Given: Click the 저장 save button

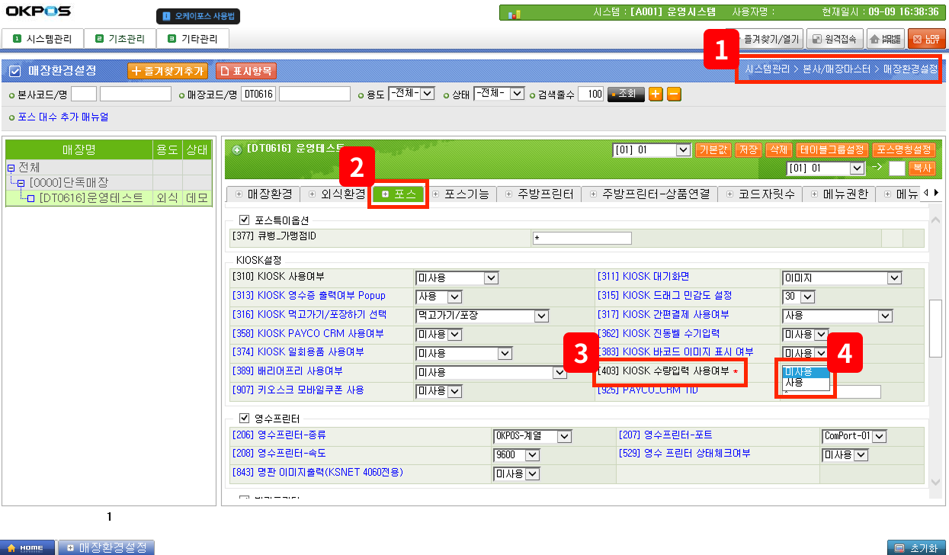Looking at the screenshot, I should pyautogui.click(x=748, y=150).
